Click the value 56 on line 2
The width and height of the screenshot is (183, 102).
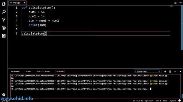(43, 12)
